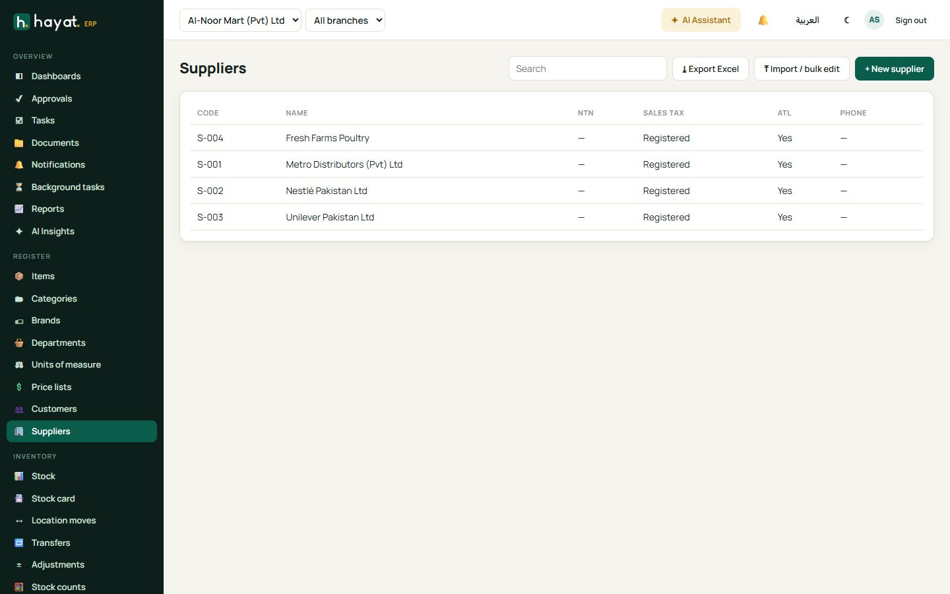This screenshot has width=950, height=594.
Task: Click the Customers people icon
Action: (x=19, y=409)
